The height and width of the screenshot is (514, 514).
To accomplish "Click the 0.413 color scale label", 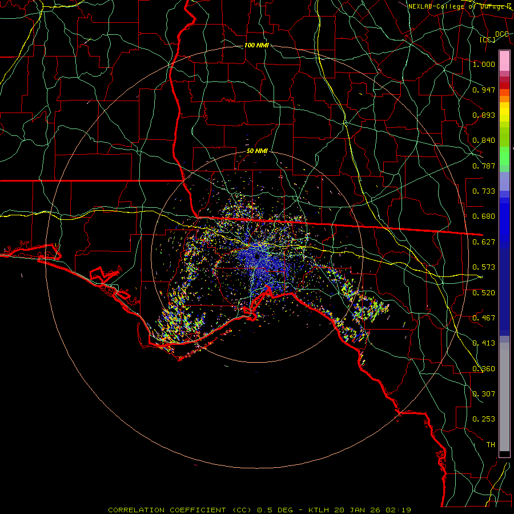I will click(484, 343).
